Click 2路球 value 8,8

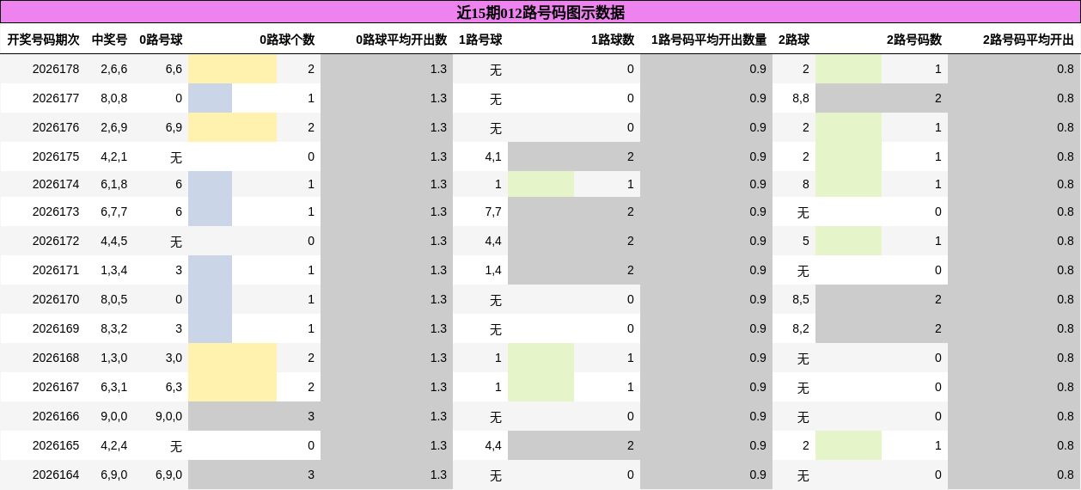pyautogui.click(x=801, y=98)
